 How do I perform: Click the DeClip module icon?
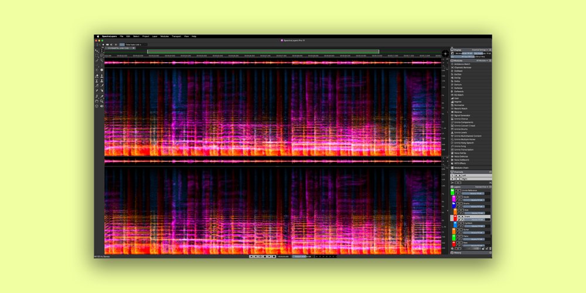click(x=452, y=78)
